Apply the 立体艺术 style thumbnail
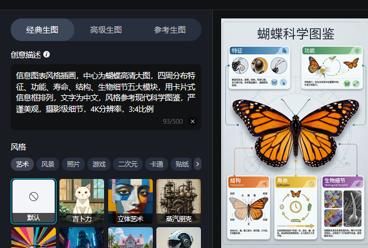The height and width of the screenshot is (248, 368). [130, 201]
